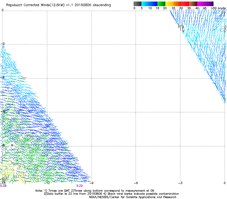
Task: Click the red 30-35 knots color swatch
Action: coord(185,4)
